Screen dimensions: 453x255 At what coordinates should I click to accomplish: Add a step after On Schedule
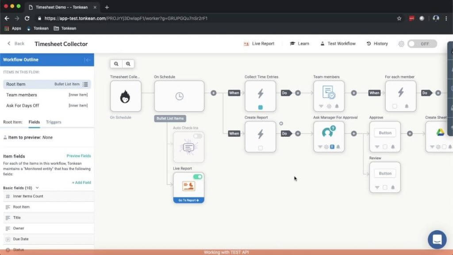coord(214,93)
